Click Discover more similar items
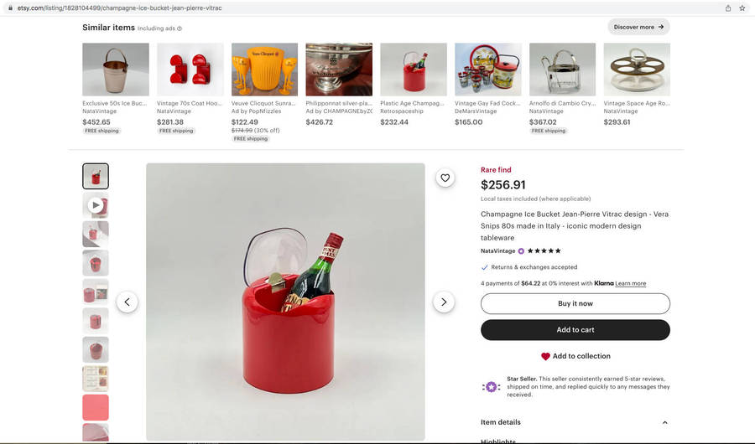755x444 pixels. (x=638, y=27)
